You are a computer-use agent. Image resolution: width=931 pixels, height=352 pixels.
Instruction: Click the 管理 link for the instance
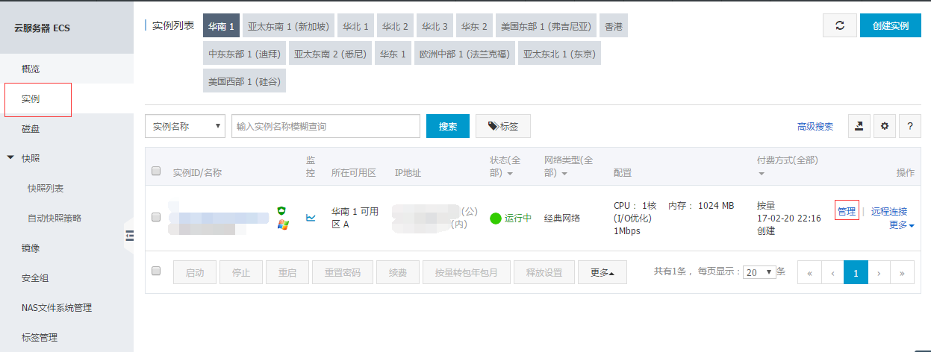(847, 211)
